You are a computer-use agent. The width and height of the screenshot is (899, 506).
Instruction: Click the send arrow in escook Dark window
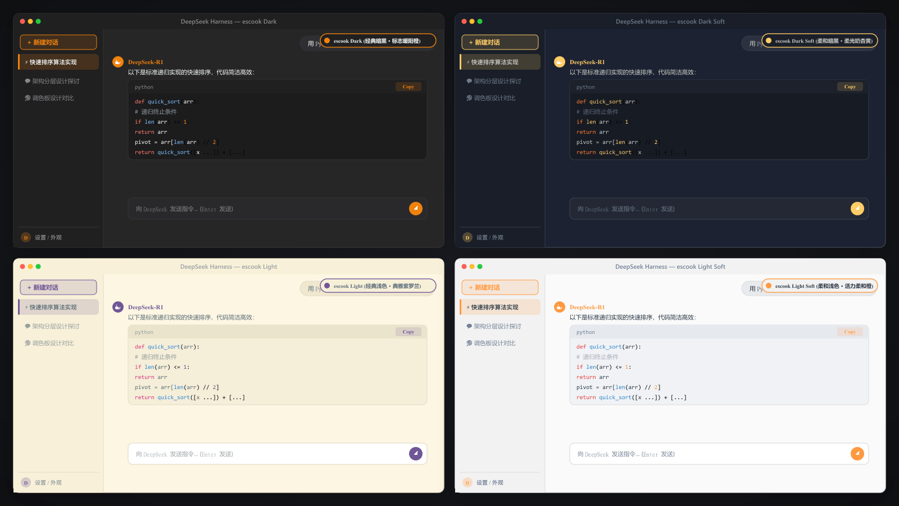pos(416,209)
